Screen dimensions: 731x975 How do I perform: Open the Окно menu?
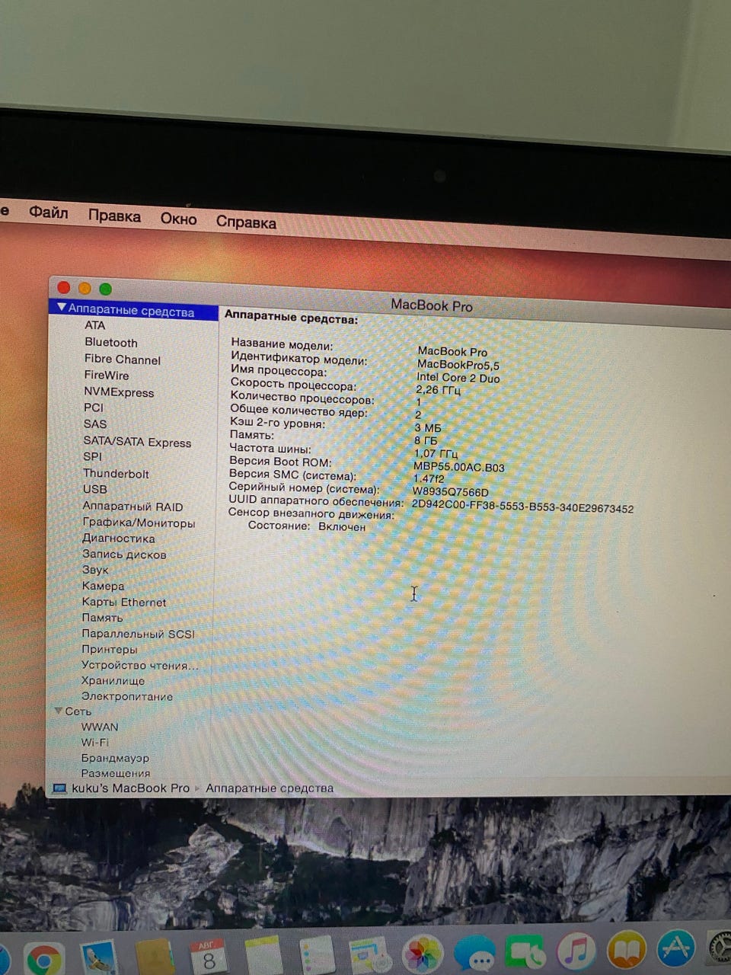pos(178,219)
